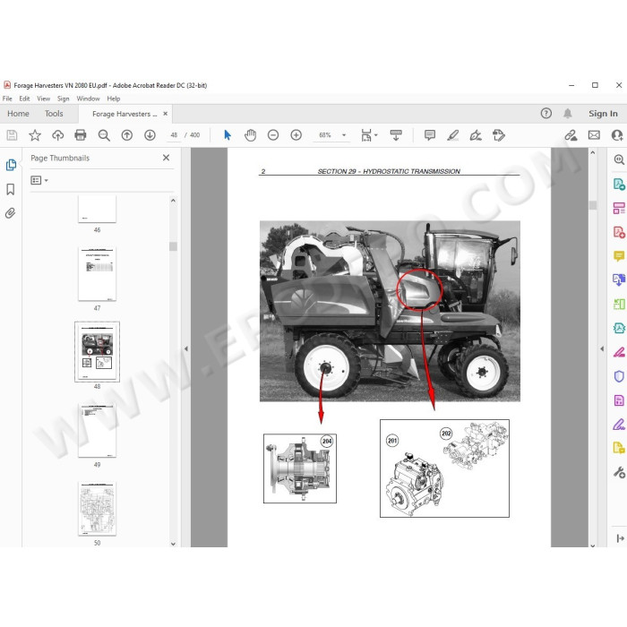Select the page 47 thumbnail
This screenshot has height=627, width=627.
(97, 274)
